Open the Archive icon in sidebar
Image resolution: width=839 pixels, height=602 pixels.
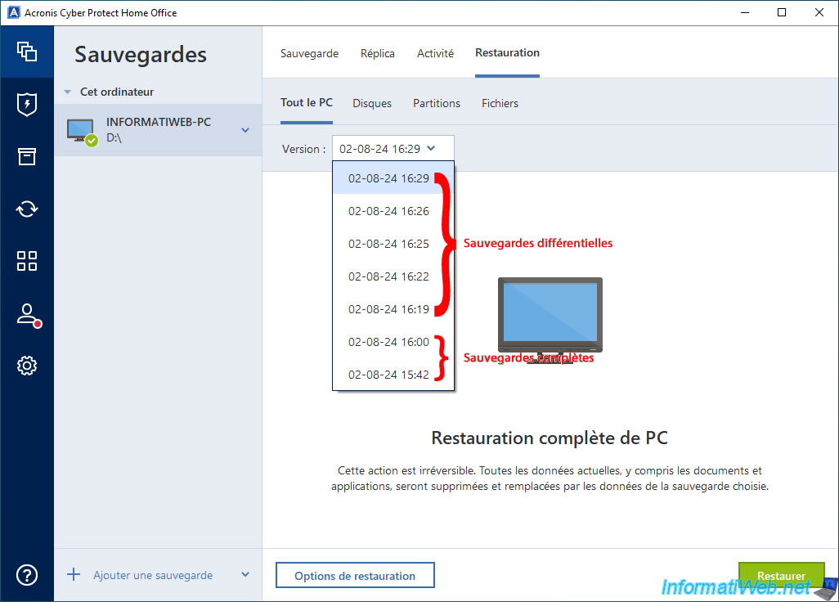[x=27, y=156]
